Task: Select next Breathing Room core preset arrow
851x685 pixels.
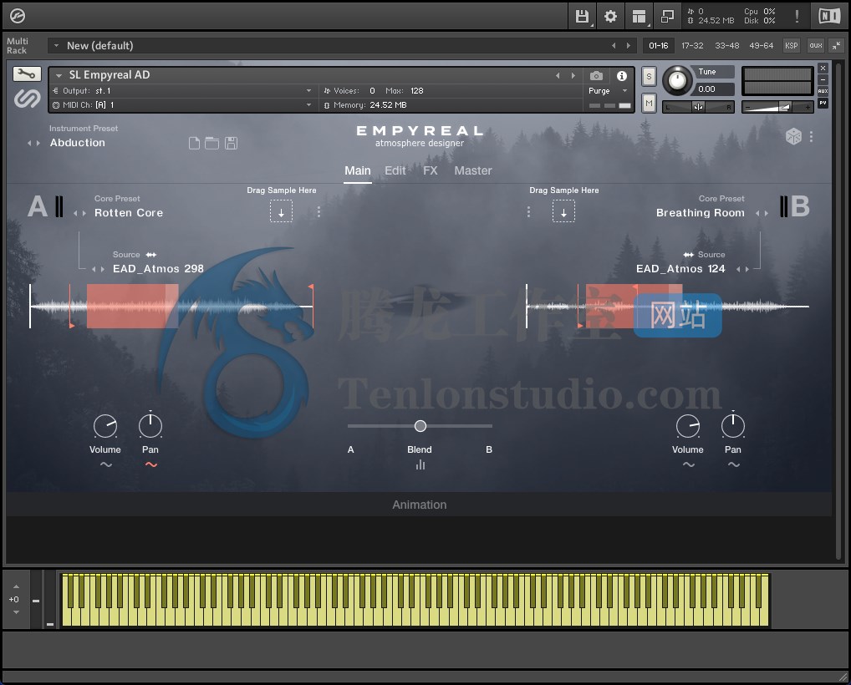Action: 766,214
